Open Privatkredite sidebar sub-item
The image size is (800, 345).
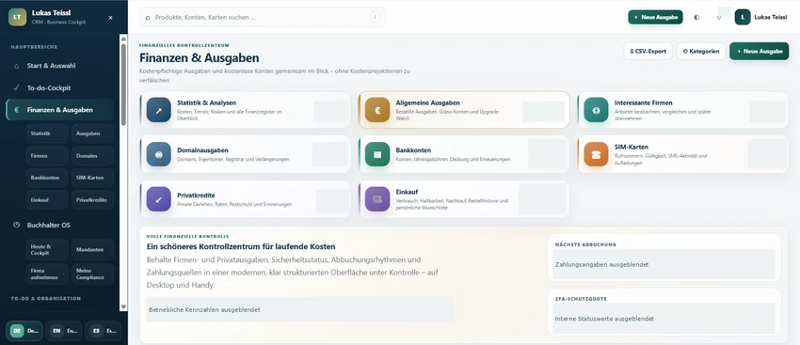coord(92,200)
